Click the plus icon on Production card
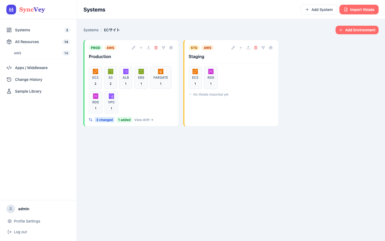 coord(141,48)
